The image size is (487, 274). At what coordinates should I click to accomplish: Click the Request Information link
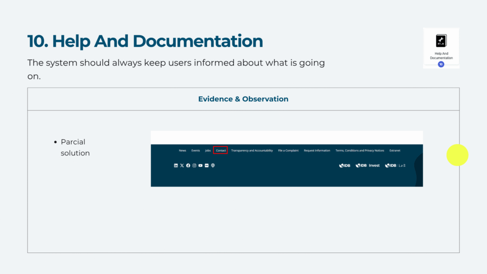317,150
